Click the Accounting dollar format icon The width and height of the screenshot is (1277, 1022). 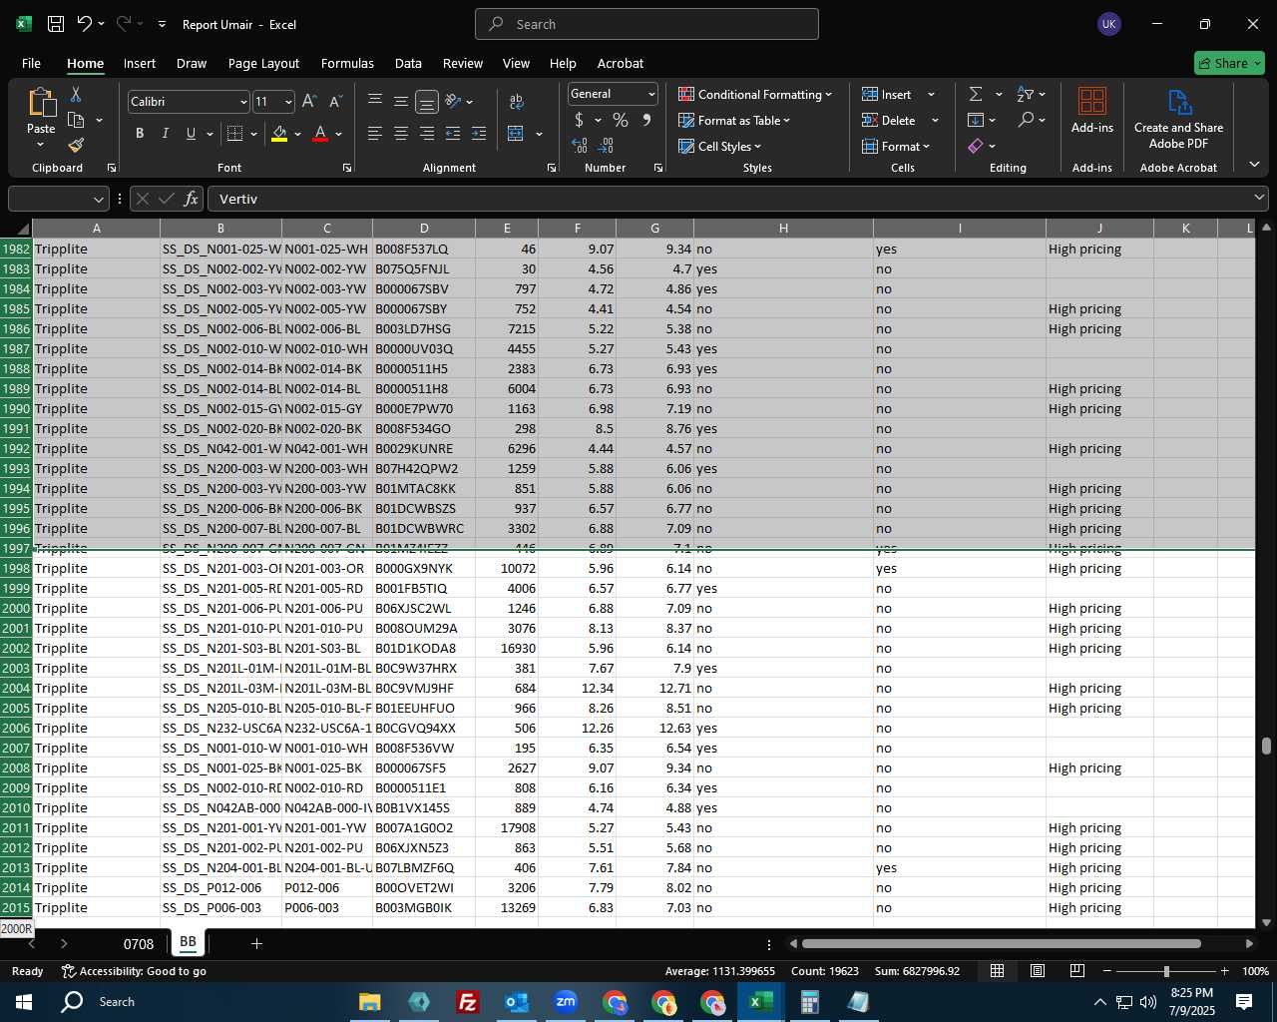point(579,120)
